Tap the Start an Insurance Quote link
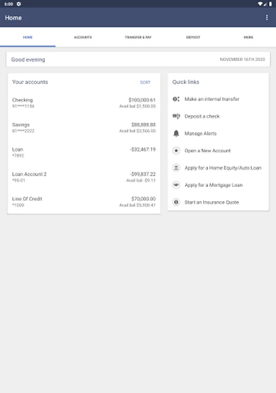Image resolution: width=276 pixels, height=393 pixels. [x=211, y=202]
